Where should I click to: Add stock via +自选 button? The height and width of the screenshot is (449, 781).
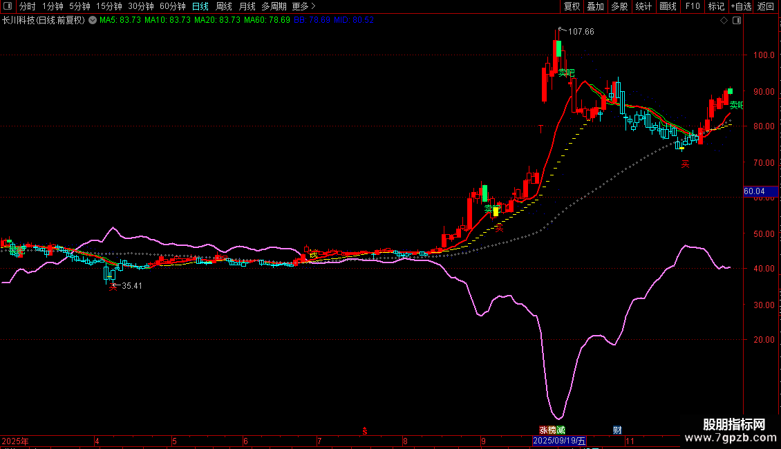click(x=741, y=6)
